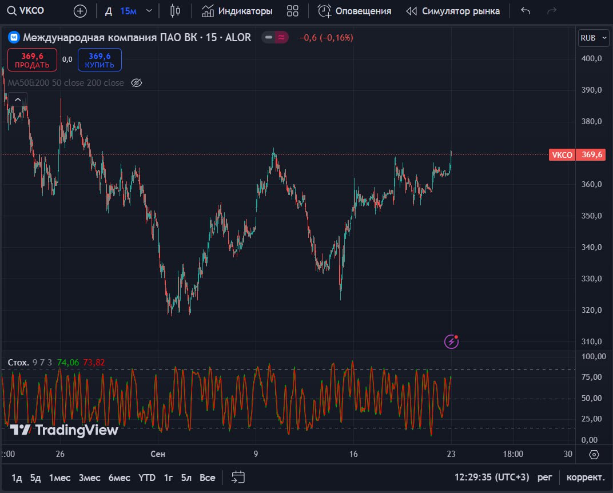Toggle коррект. data adjustment setting
Screen dimensions: 613x493
click(585, 478)
